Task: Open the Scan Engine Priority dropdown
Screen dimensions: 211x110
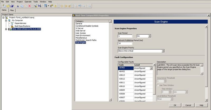Action: point(163,51)
